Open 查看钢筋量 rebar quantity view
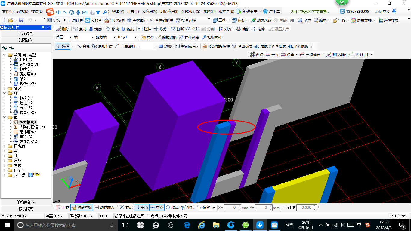411x231 pixels. 161,20
